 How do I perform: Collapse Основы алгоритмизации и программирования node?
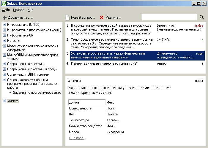click(x=4, y=80)
